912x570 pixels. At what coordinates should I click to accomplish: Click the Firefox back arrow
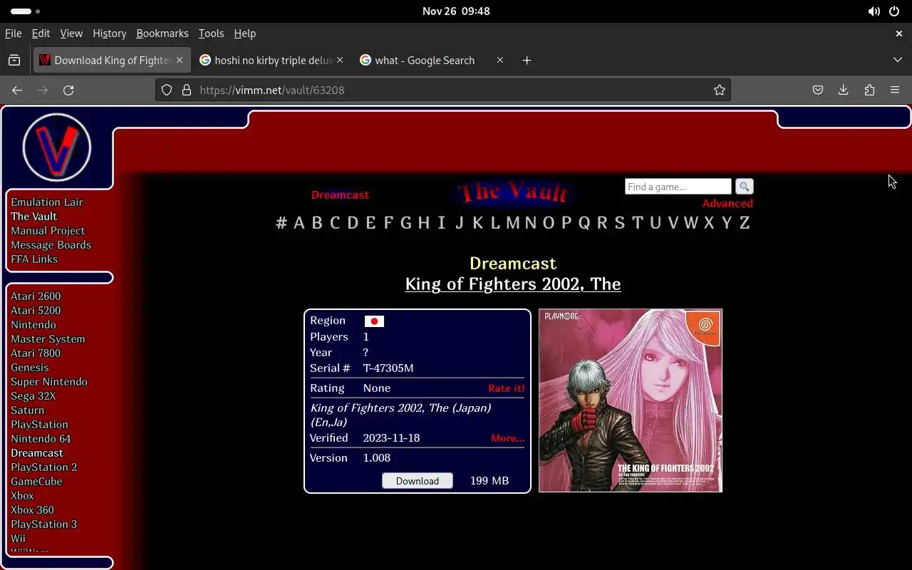click(17, 90)
